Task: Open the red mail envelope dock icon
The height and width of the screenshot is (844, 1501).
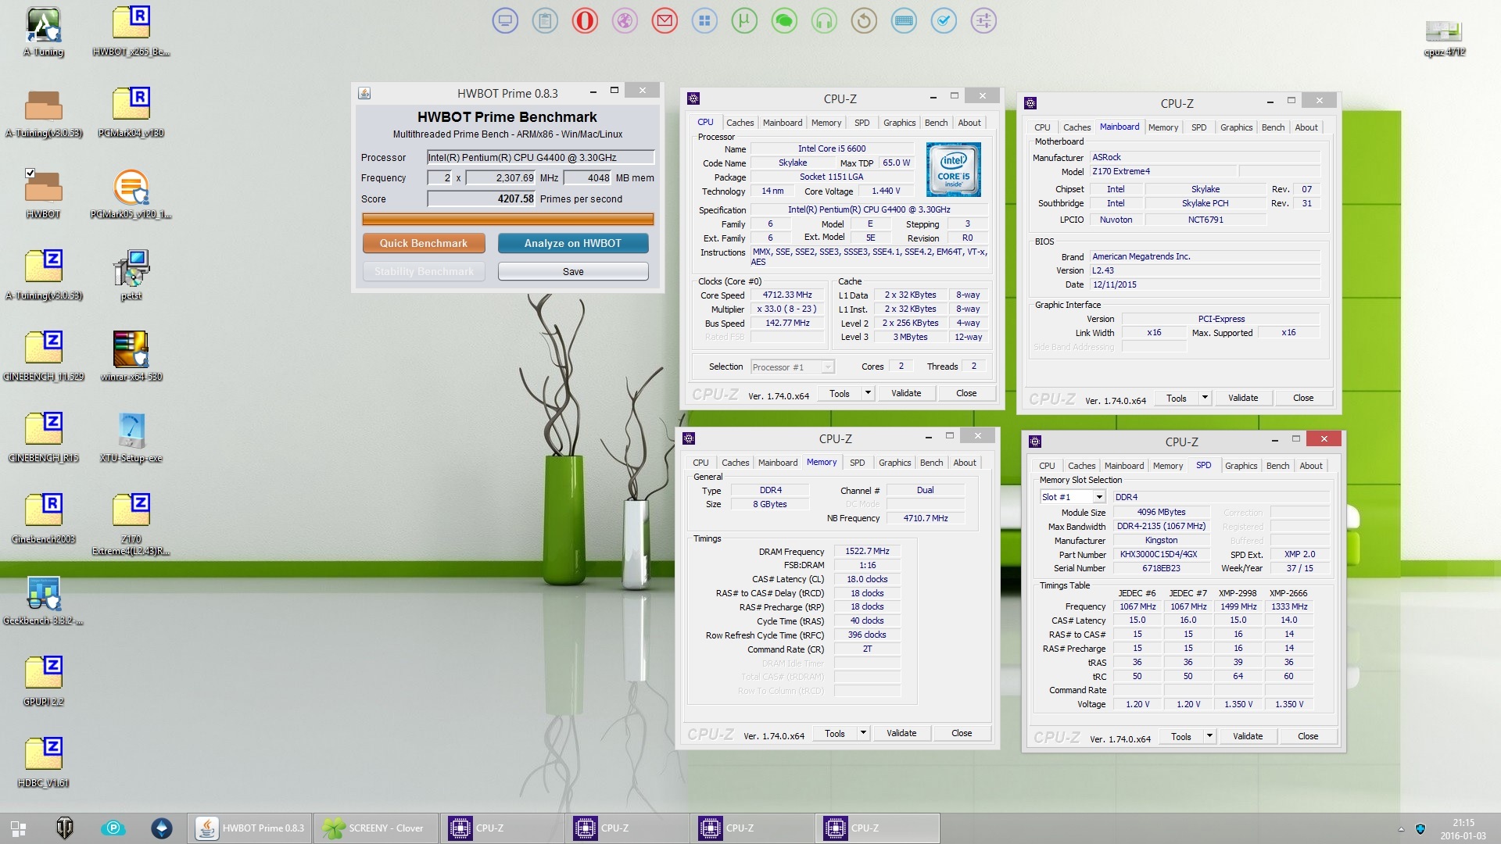Action: [x=665, y=21]
